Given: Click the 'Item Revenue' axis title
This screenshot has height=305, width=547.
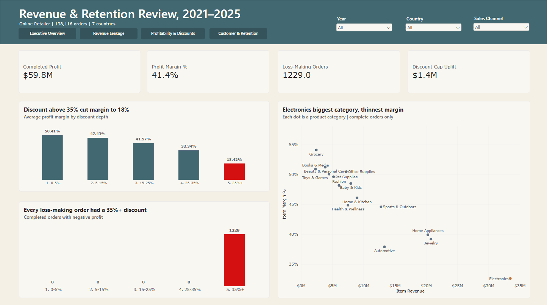Looking at the screenshot, I should click(410, 291).
